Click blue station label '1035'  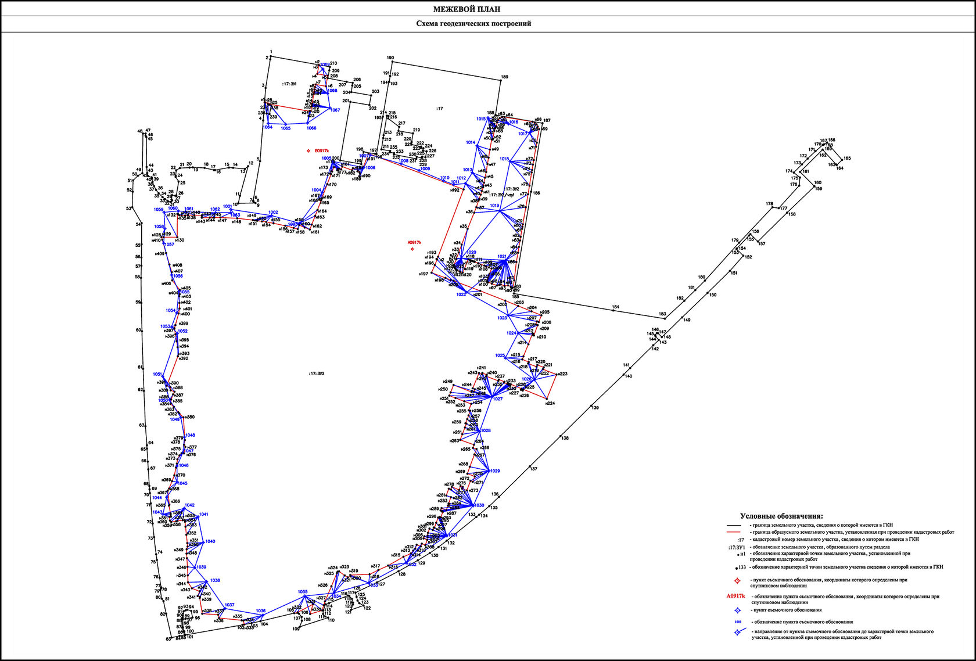click(x=303, y=592)
